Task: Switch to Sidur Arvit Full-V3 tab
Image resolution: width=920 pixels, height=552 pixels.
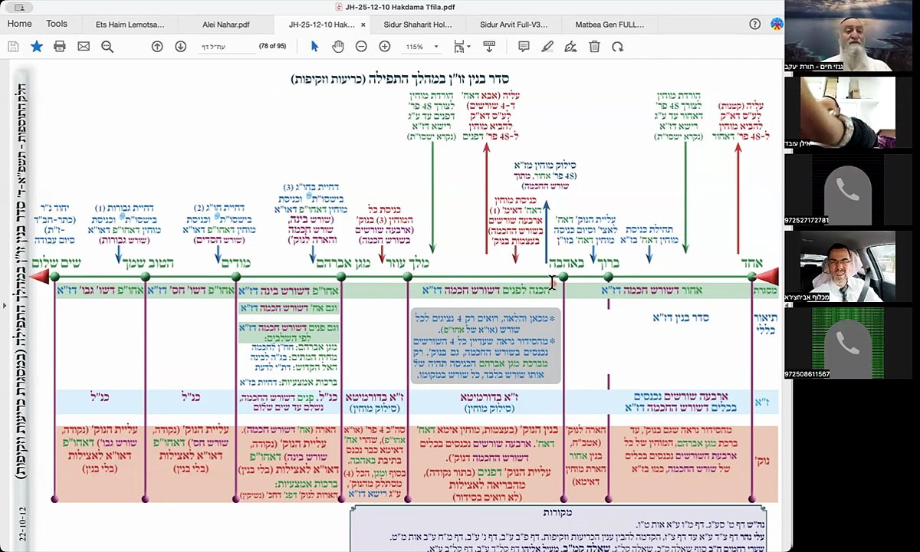Action: click(x=514, y=25)
